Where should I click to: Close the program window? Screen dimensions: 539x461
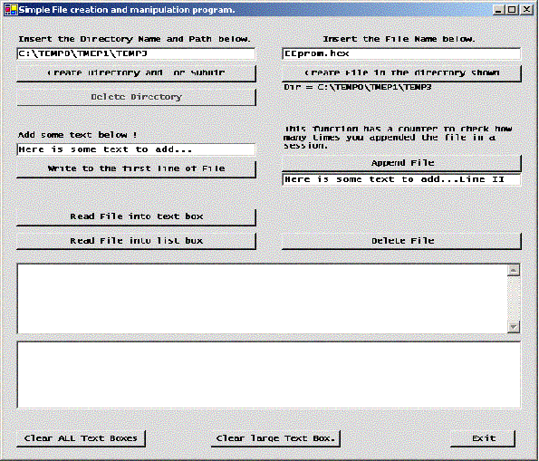tap(526, 10)
